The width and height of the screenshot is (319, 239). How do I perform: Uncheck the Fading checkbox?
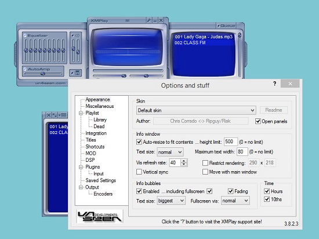(x=230, y=191)
